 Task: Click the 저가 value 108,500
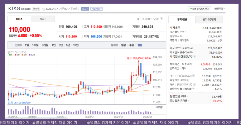(x=96, y=36)
